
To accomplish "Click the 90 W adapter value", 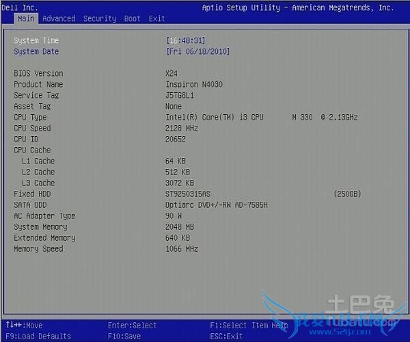I will tap(174, 216).
